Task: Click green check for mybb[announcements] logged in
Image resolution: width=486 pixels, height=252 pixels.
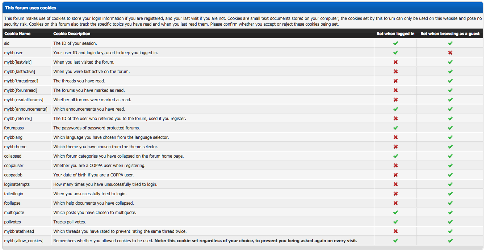Action: pyautogui.click(x=395, y=109)
